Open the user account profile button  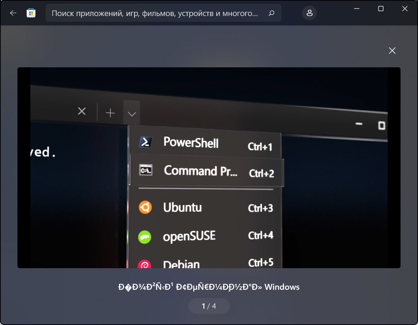(x=309, y=13)
